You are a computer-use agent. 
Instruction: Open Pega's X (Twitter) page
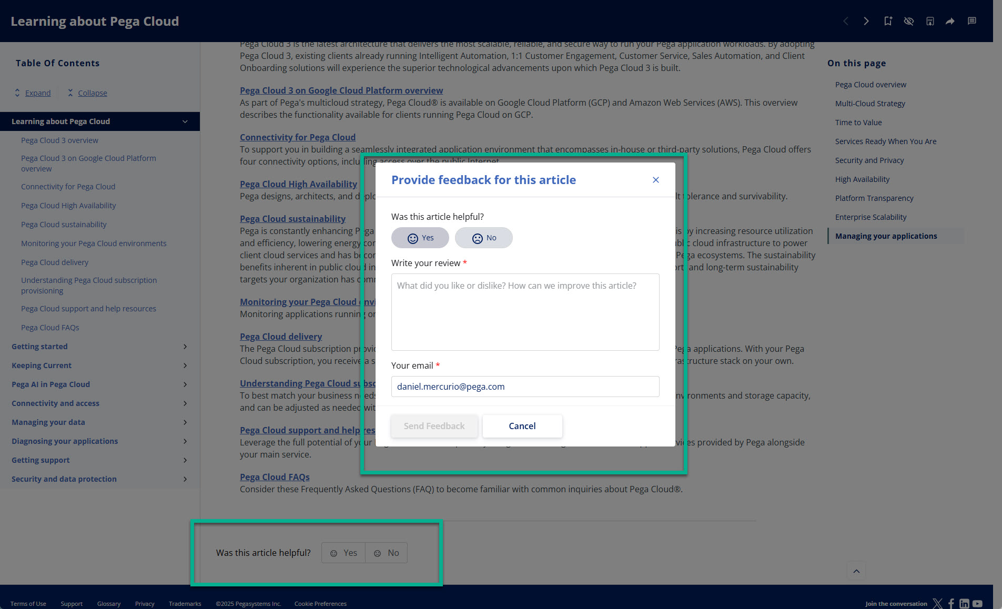[937, 603]
